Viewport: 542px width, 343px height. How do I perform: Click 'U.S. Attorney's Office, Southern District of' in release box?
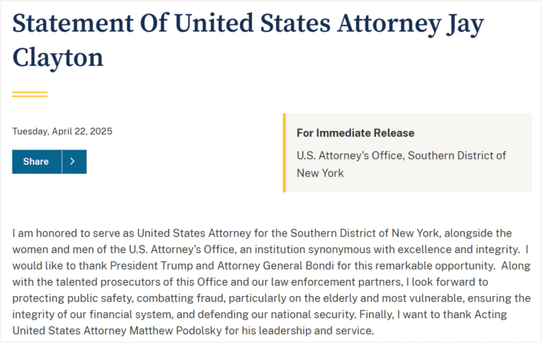pos(401,155)
